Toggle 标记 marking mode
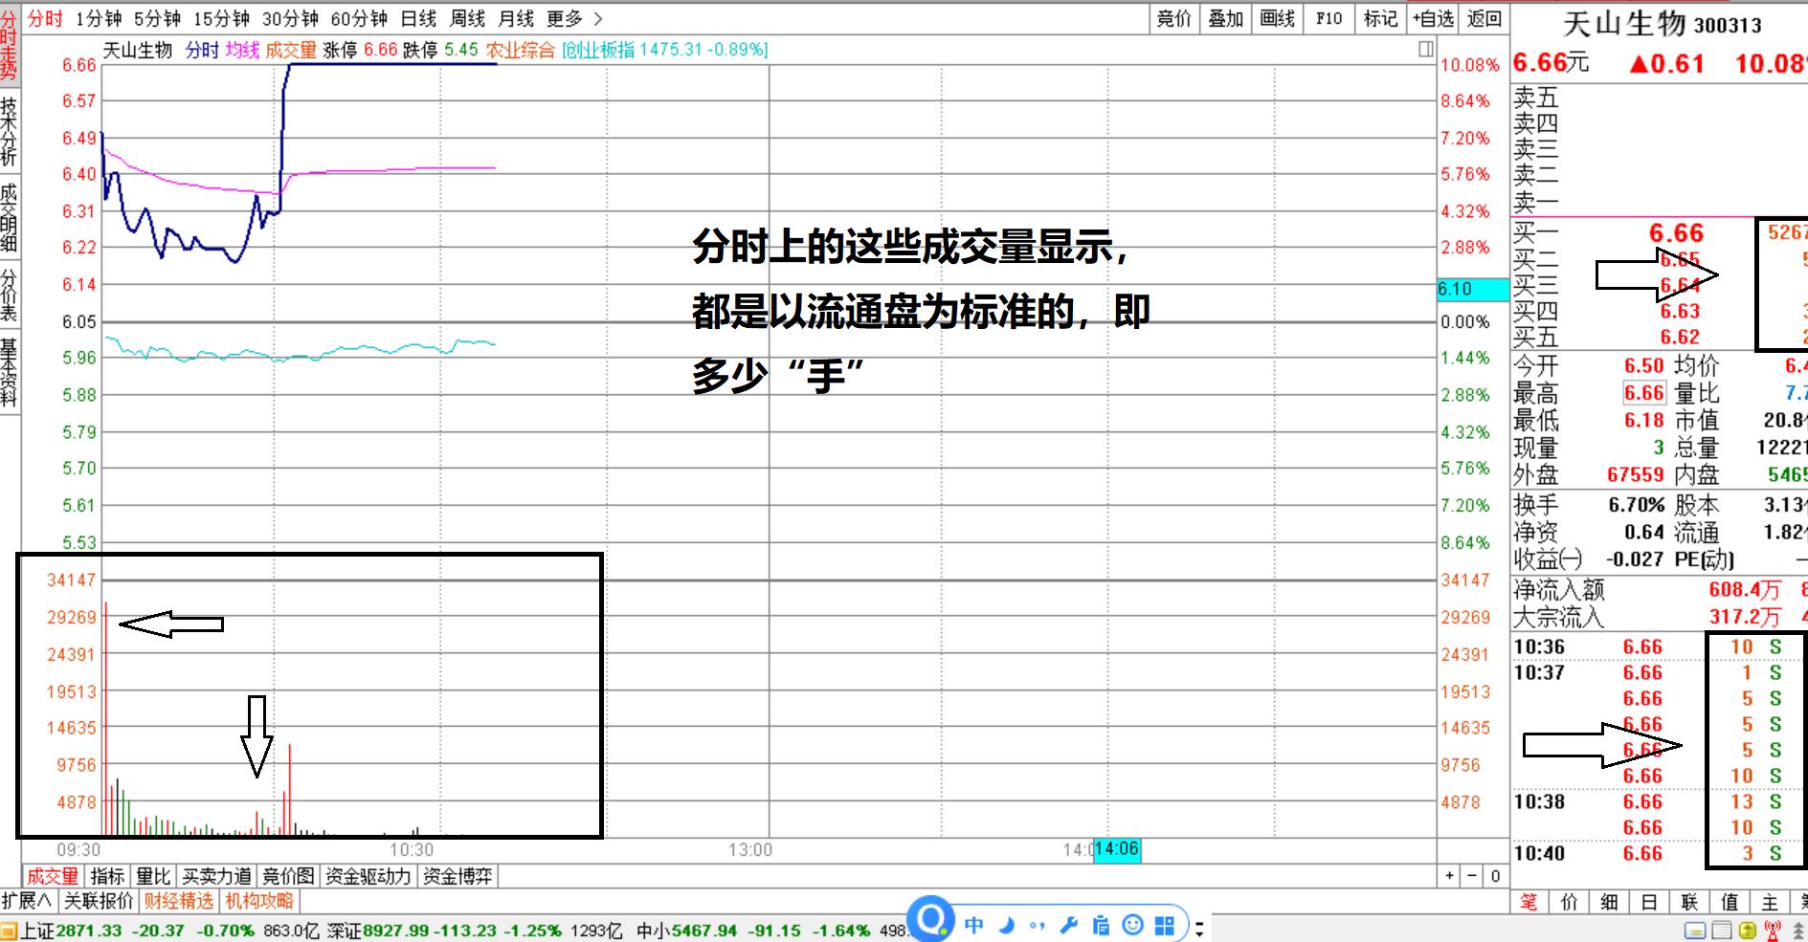The width and height of the screenshot is (1808, 942). (1380, 17)
